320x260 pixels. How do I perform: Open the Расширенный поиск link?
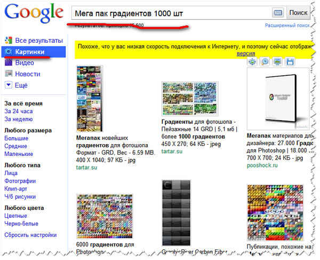[x=286, y=26]
